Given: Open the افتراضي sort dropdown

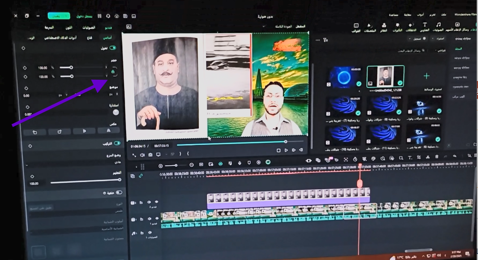Looking at the screenshot, I should (x=440, y=50).
